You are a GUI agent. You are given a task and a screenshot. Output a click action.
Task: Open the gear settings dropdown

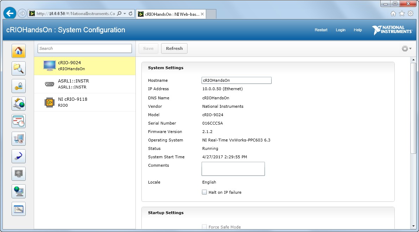[x=406, y=49]
